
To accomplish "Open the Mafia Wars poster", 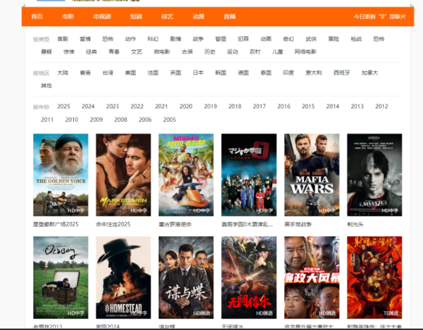I will [312, 175].
